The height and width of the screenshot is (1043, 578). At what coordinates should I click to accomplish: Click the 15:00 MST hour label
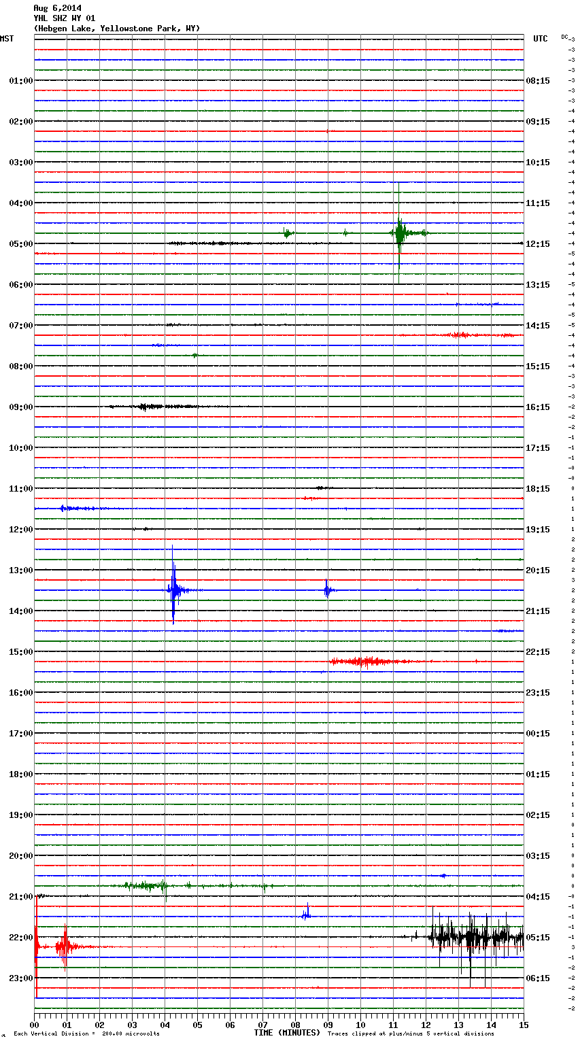click(x=20, y=652)
